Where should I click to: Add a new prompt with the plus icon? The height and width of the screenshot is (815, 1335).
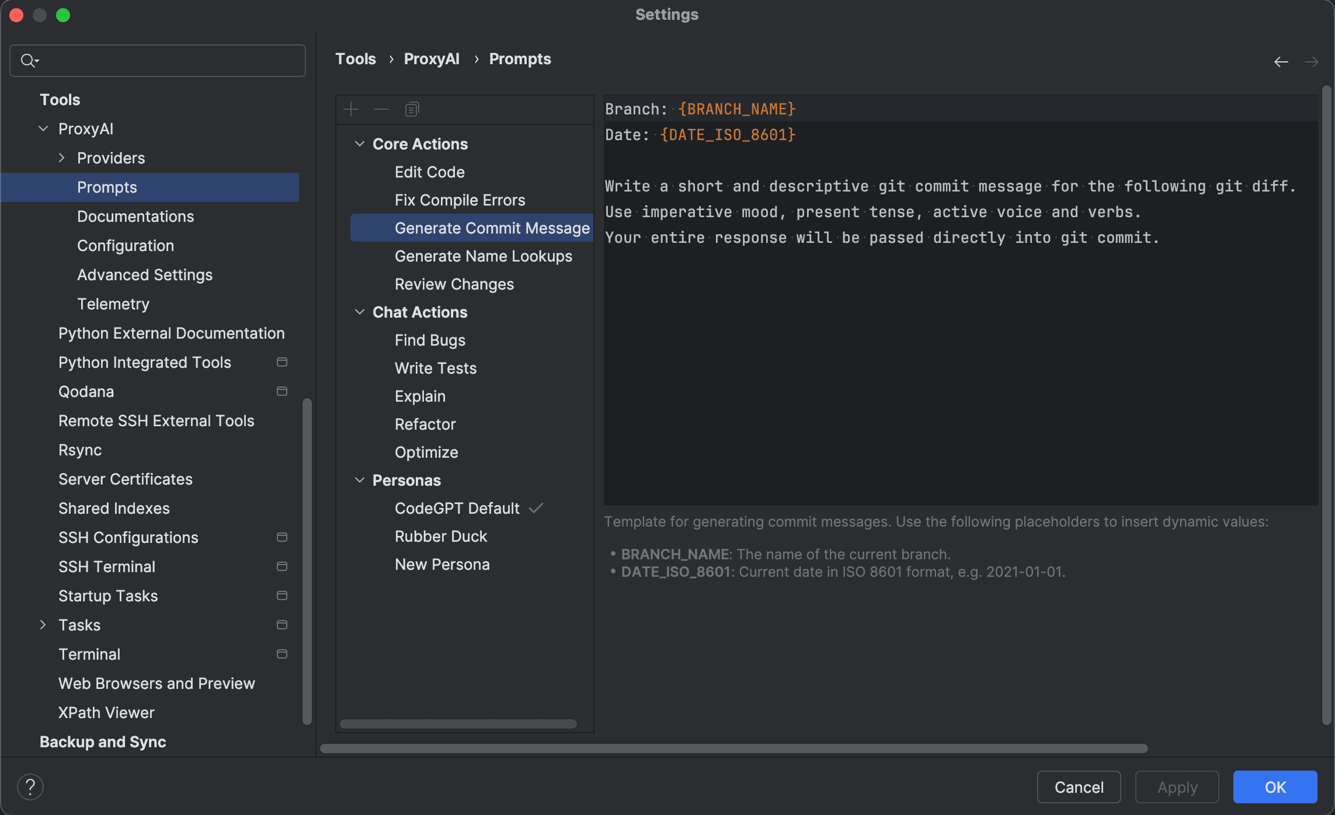point(352,109)
